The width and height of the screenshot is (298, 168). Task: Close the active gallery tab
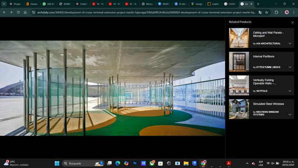point(251,4)
